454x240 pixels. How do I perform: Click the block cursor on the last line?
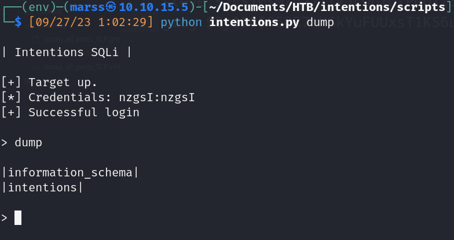coord(18,217)
